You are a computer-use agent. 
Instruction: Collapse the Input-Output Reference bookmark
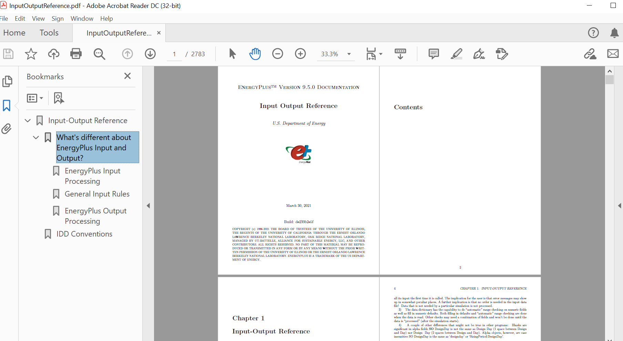[27, 120]
